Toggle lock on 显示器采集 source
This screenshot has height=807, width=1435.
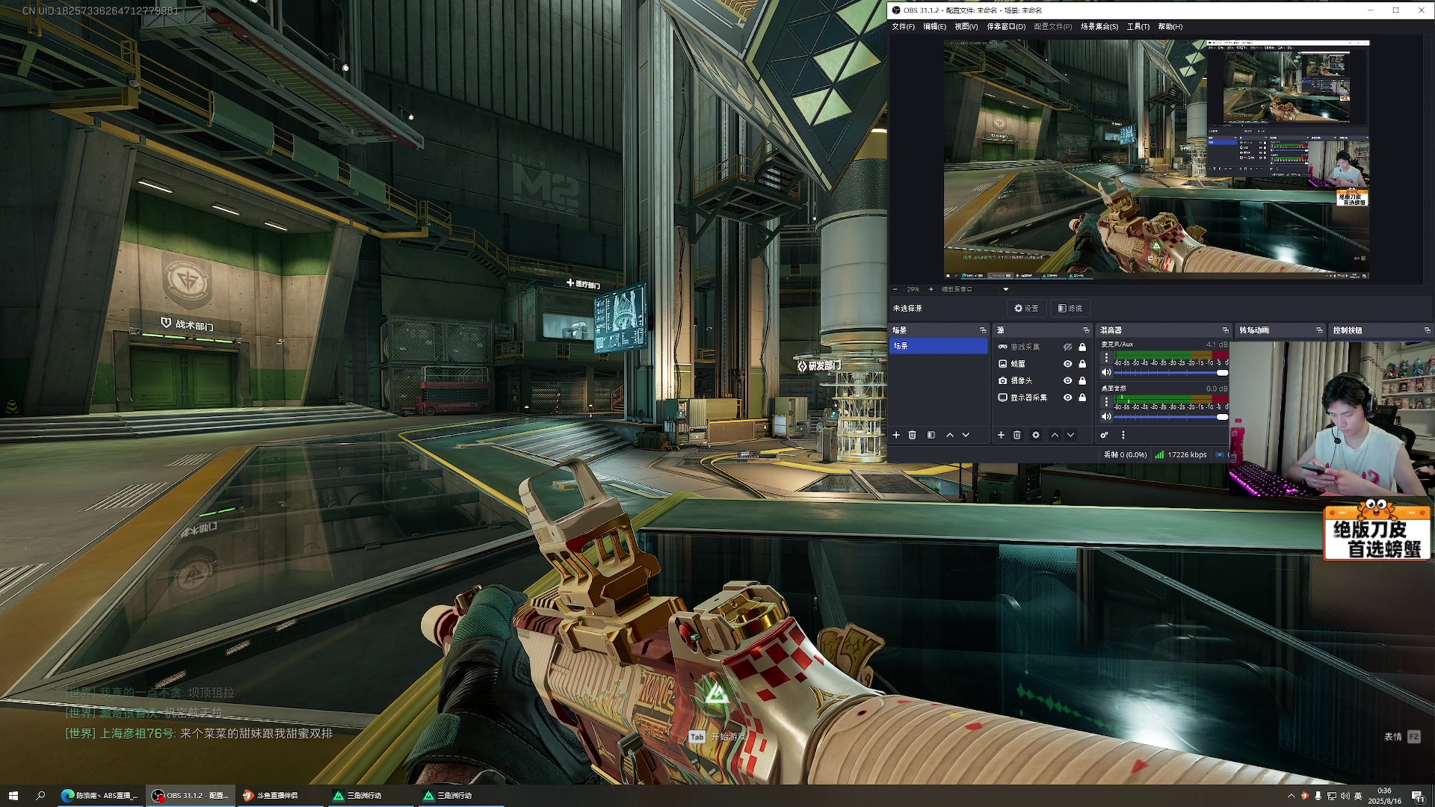pyautogui.click(x=1082, y=398)
